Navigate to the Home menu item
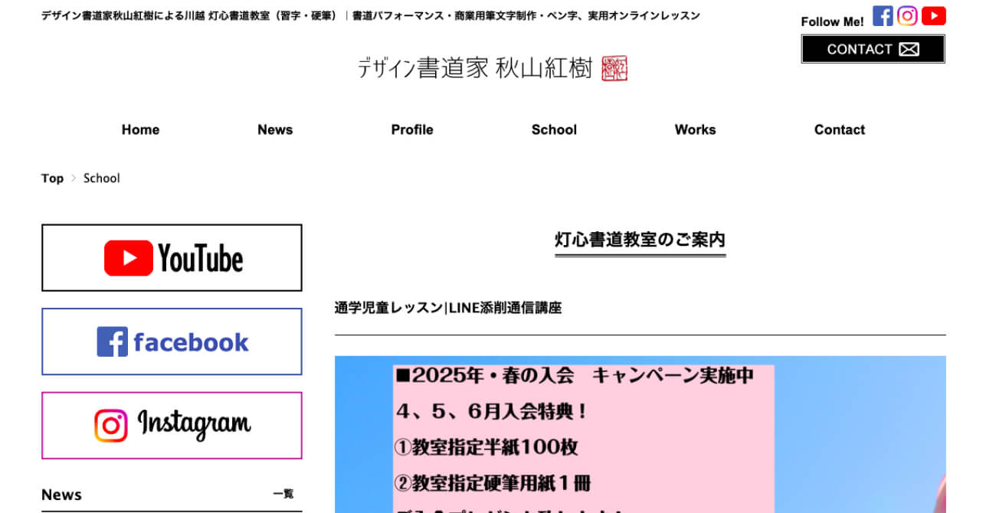The image size is (996, 513). click(x=140, y=129)
